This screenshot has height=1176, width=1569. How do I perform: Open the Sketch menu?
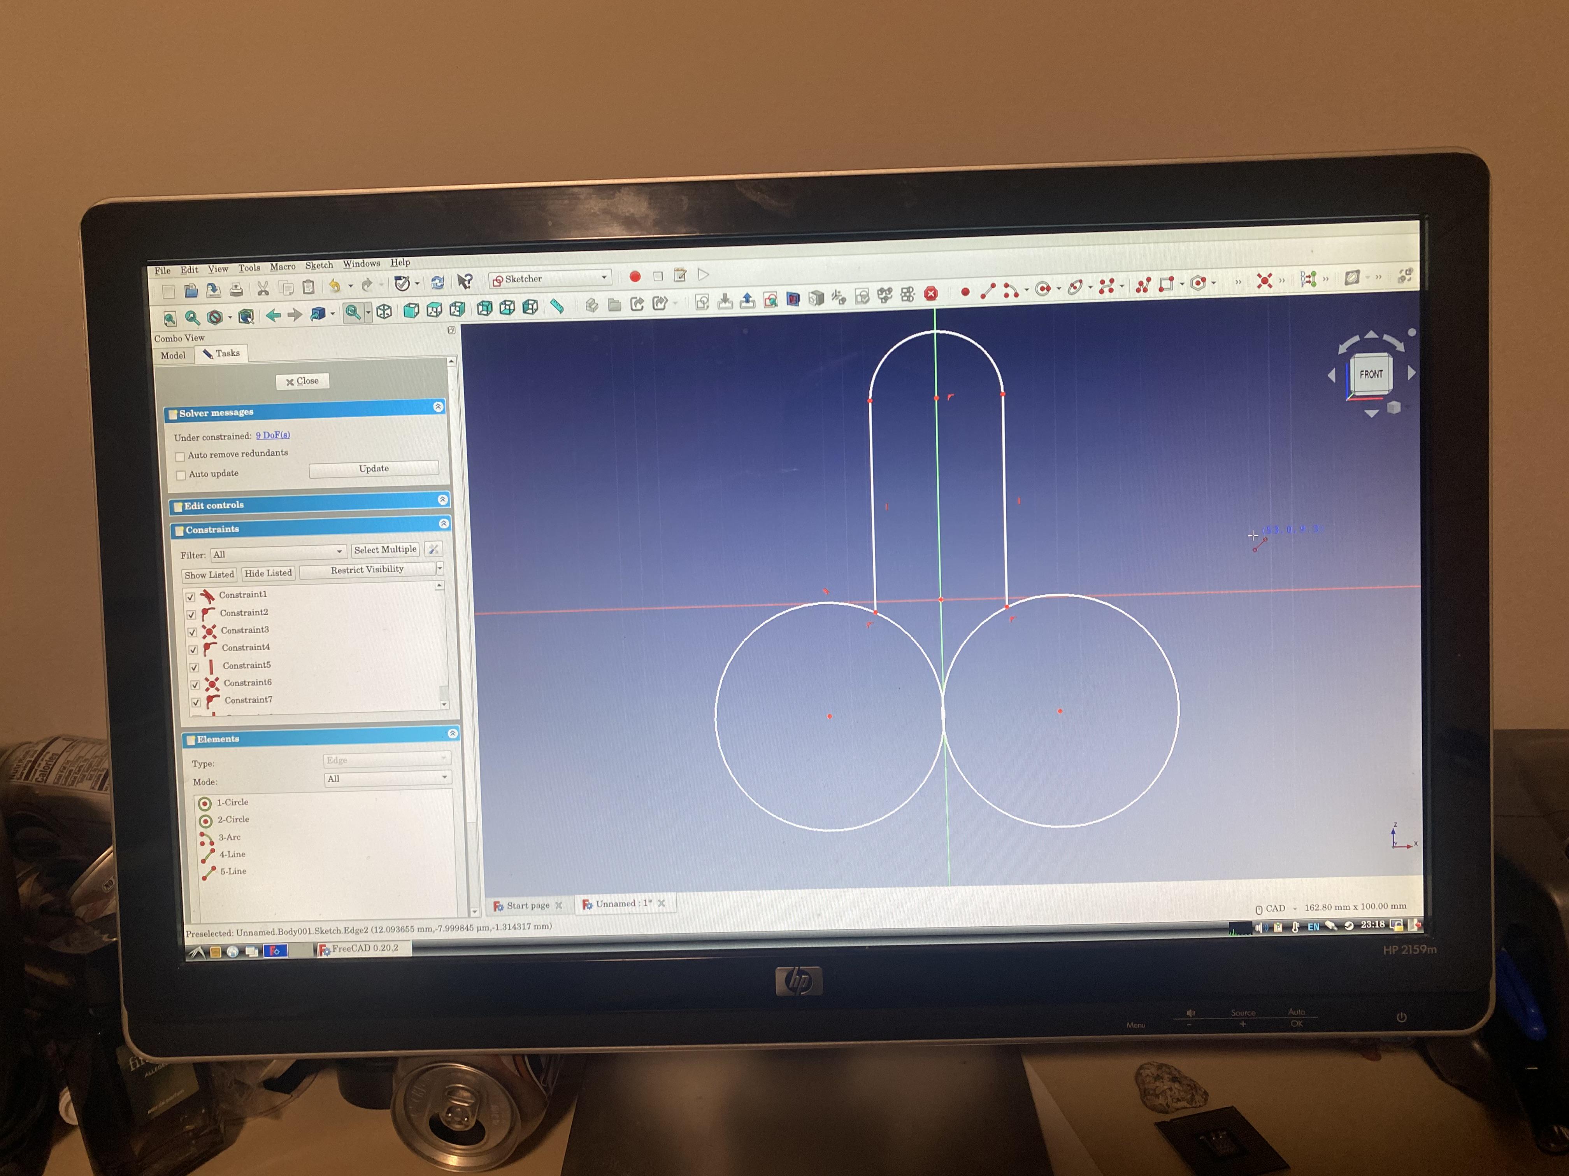coord(319,266)
